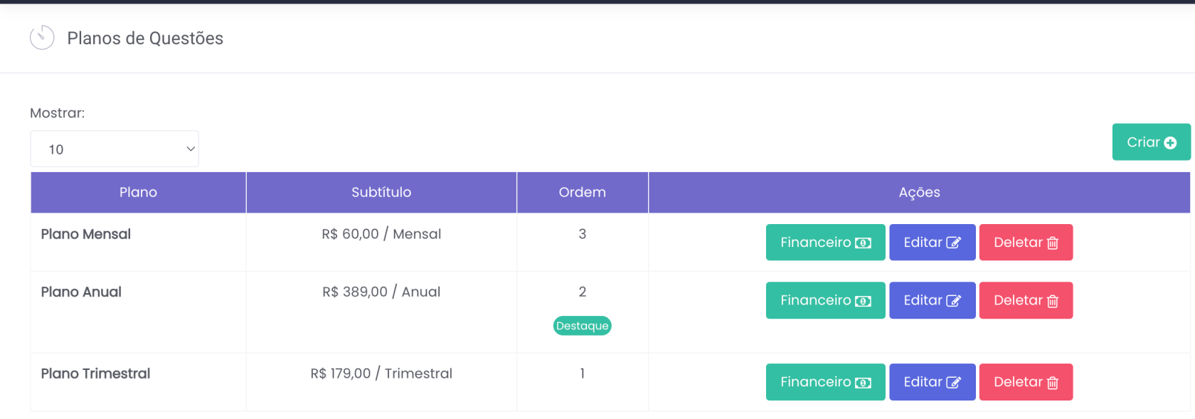1195x419 pixels.
Task: Click the pencil edit icon for Plano Trimestral
Action: click(953, 383)
